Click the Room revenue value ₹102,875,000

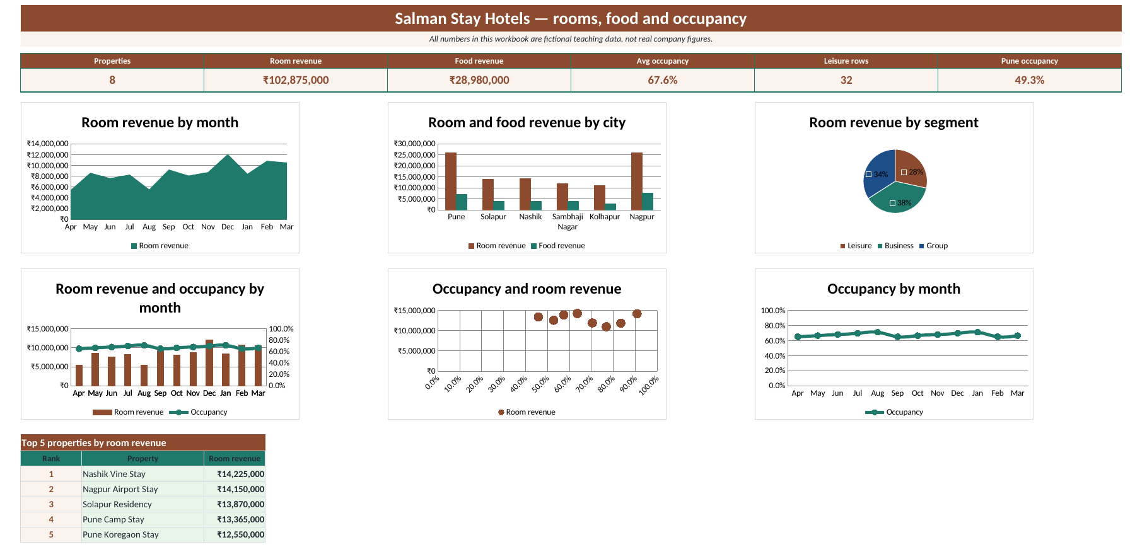pos(296,80)
